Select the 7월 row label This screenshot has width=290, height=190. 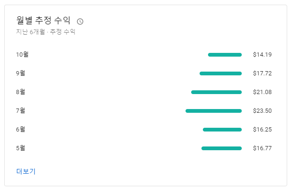coord(21,111)
